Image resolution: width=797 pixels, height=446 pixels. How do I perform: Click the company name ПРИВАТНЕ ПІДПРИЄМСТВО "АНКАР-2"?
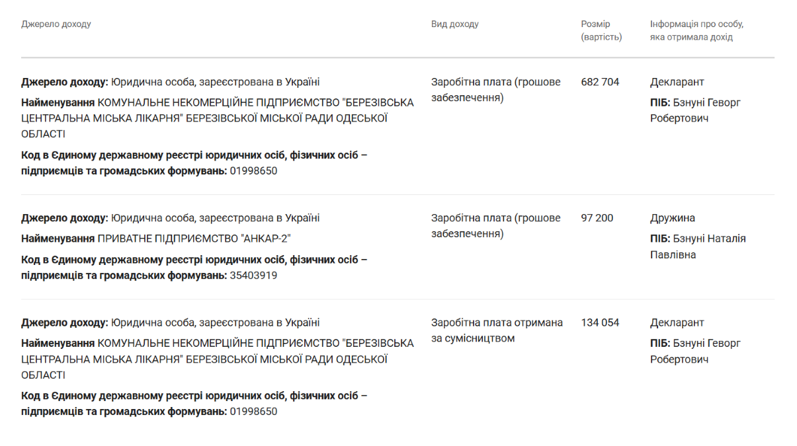tap(194, 239)
